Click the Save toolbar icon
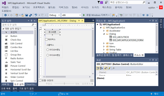 [x=27, y=15]
